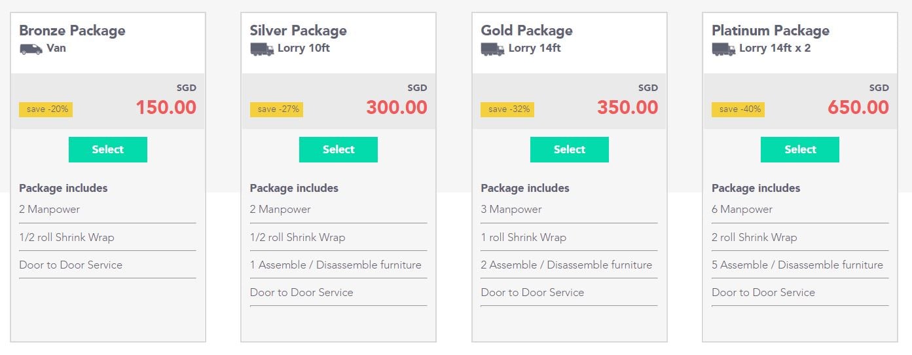Image resolution: width=912 pixels, height=355 pixels.
Task: Select the Silver Package
Action: 338,149
